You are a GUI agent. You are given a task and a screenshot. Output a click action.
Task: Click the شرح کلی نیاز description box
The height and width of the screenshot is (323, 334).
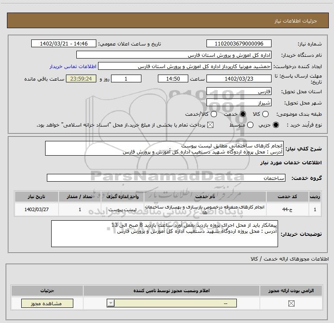click(x=164, y=148)
